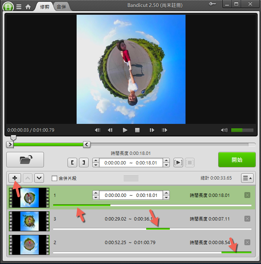This screenshot has width=261, height=264.
Task: Switch to the 合併 tab
Action: (x=61, y=7)
